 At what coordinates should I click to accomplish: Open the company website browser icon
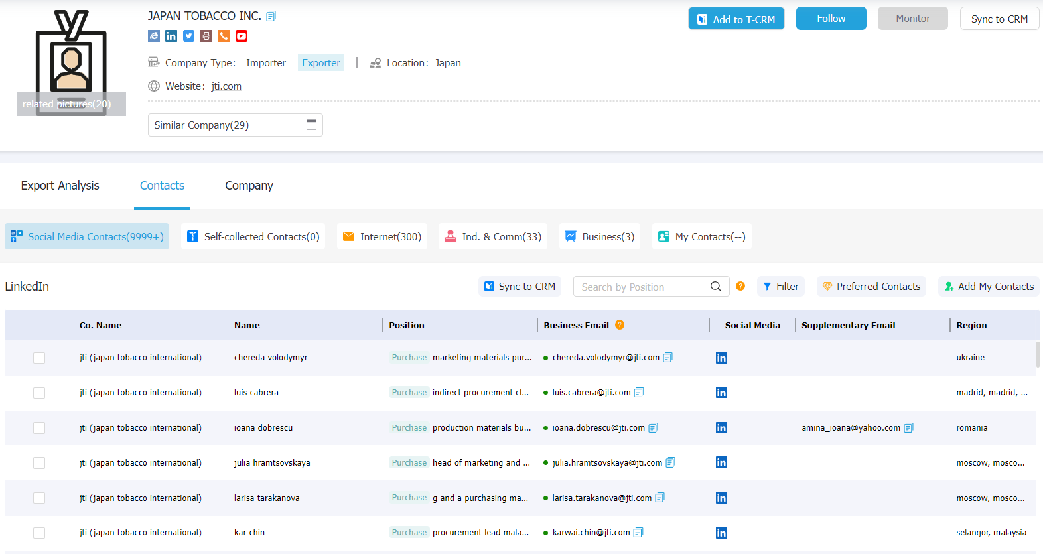[154, 36]
